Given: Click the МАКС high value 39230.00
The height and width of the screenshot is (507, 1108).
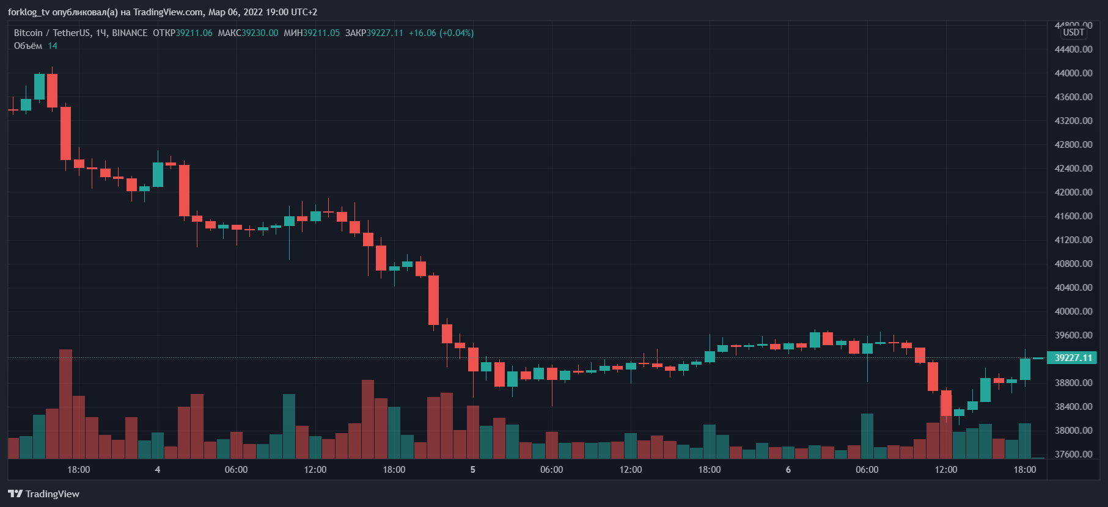Looking at the screenshot, I should pyautogui.click(x=260, y=33).
